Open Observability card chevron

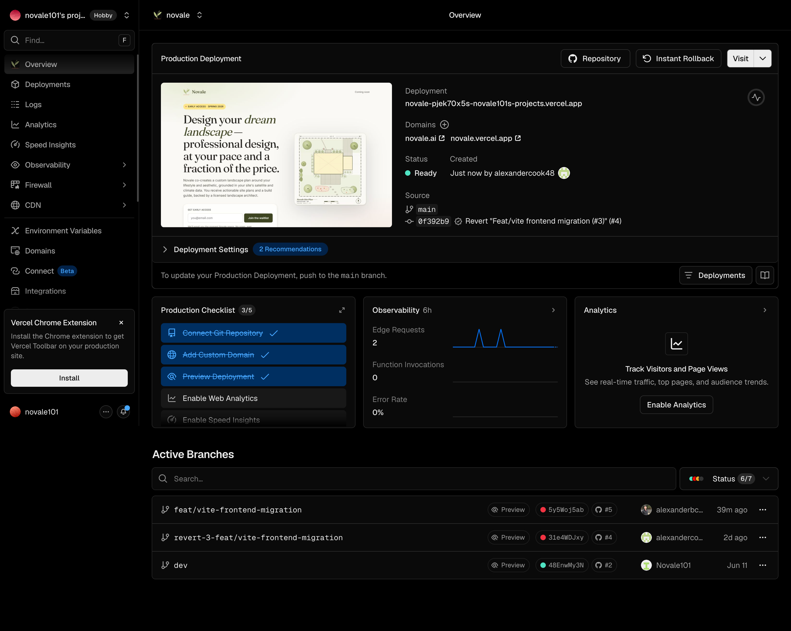point(553,310)
